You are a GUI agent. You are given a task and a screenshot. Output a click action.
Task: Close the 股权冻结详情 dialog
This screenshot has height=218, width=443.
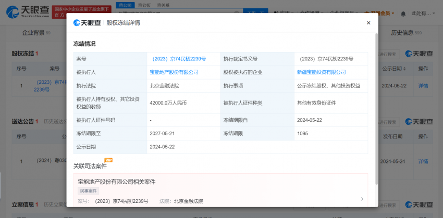point(368,23)
